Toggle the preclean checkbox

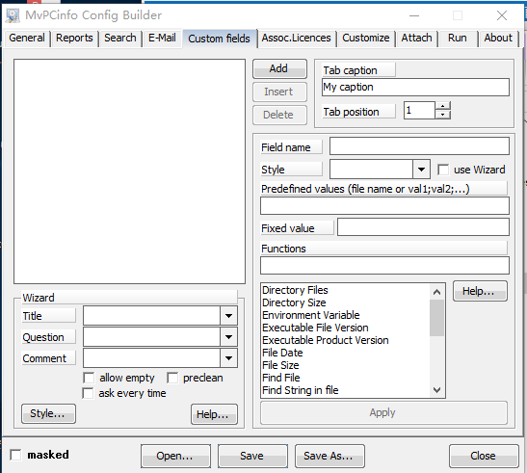pos(172,378)
